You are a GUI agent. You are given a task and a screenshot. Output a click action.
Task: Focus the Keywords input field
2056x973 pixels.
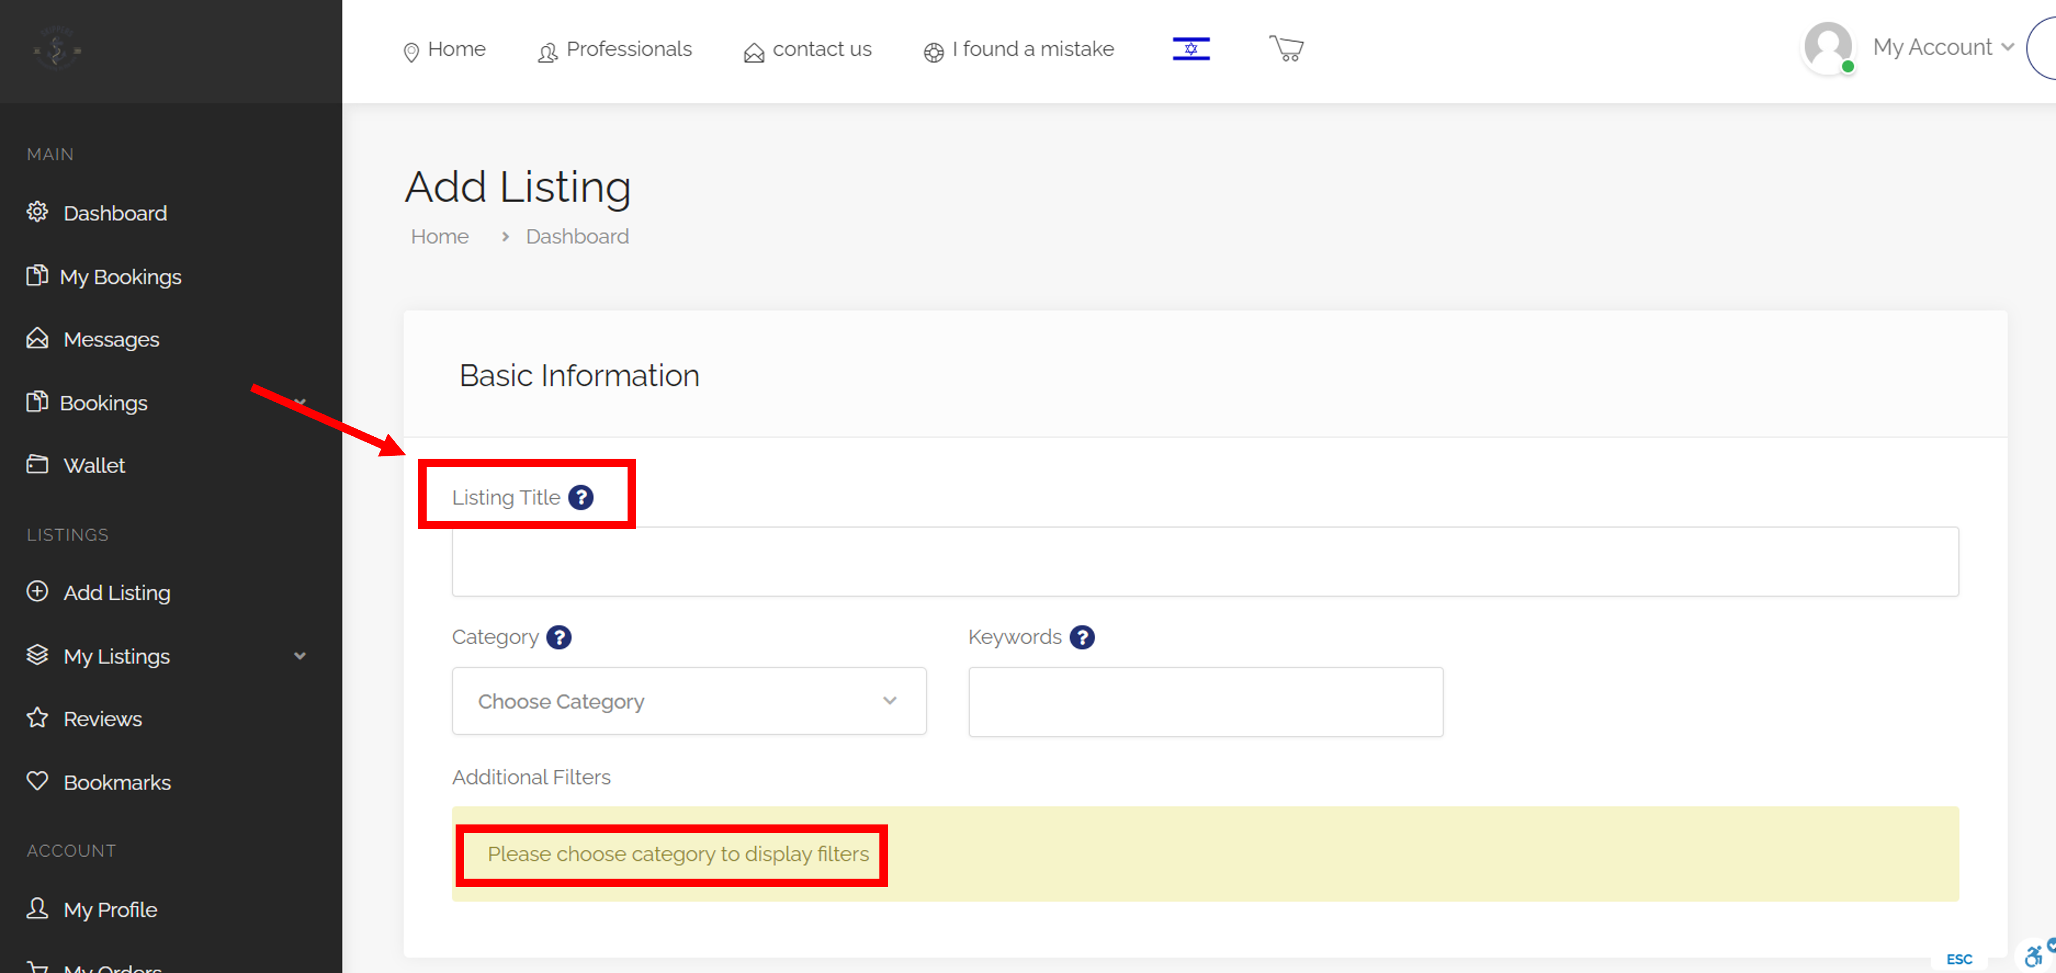(x=1204, y=702)
